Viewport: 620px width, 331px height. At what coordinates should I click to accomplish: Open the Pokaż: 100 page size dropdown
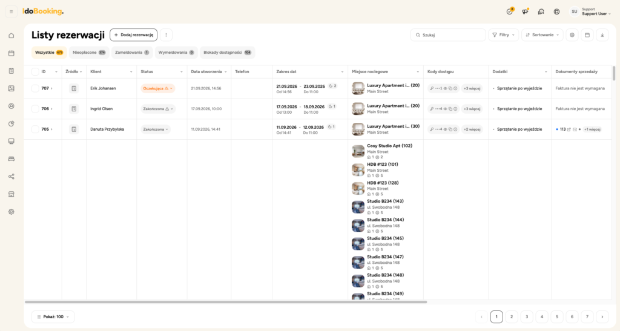coord(53,317)
